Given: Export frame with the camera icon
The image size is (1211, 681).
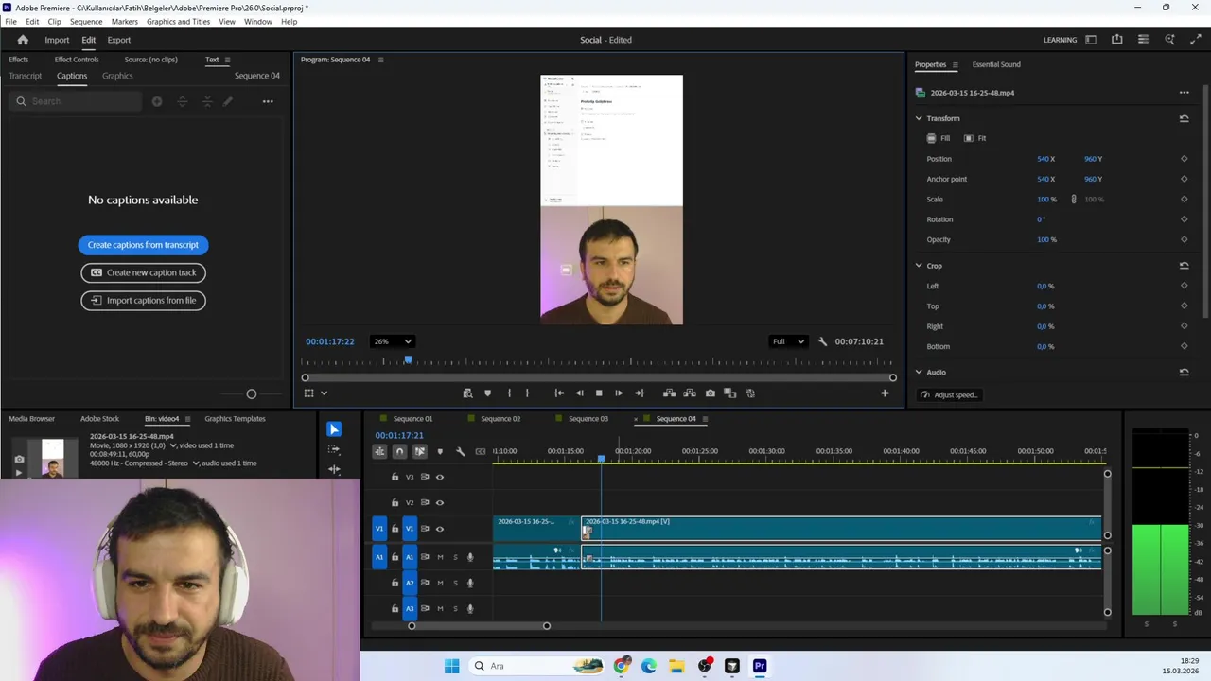Looking at the screenshot, I should click(x=710, y=393).
